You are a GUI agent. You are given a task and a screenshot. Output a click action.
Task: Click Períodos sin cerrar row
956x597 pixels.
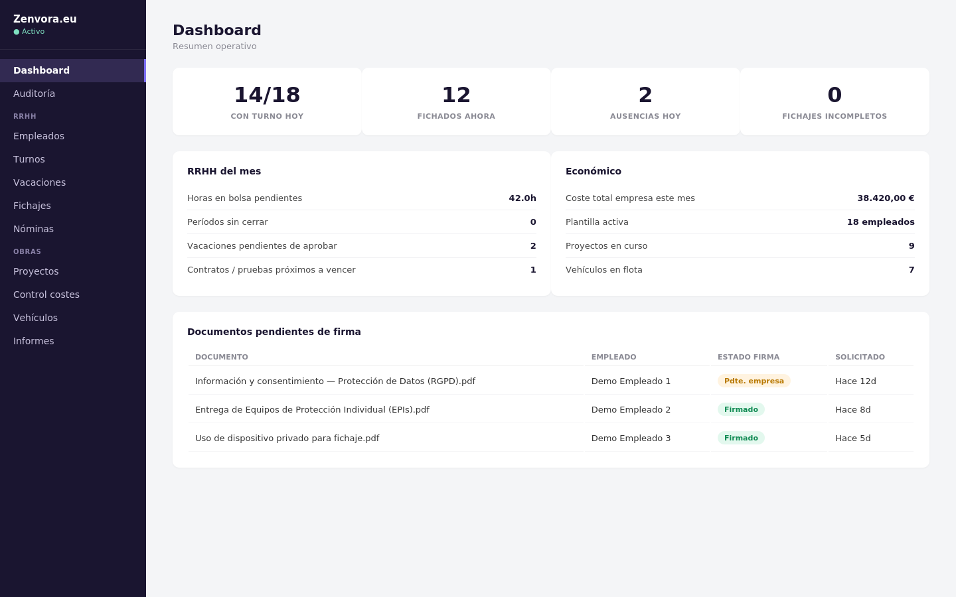[x=362, y=222]
